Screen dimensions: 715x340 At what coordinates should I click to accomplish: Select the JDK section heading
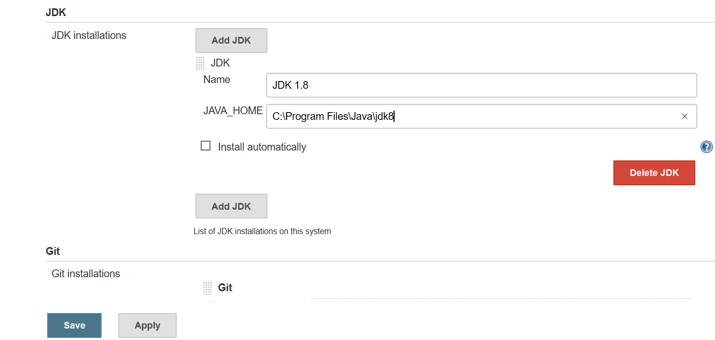[55, 12]
